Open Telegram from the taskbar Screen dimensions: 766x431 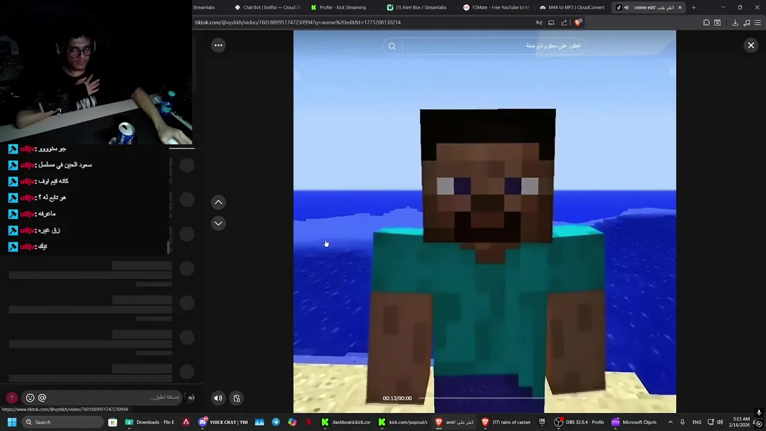275,422
